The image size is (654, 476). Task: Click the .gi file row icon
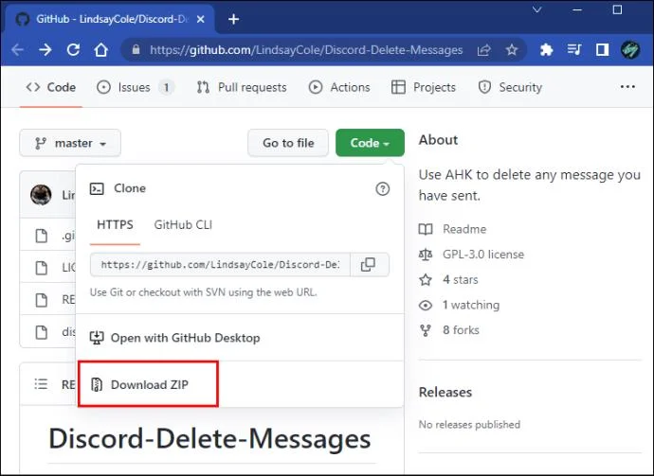click(x=42, y=236)
